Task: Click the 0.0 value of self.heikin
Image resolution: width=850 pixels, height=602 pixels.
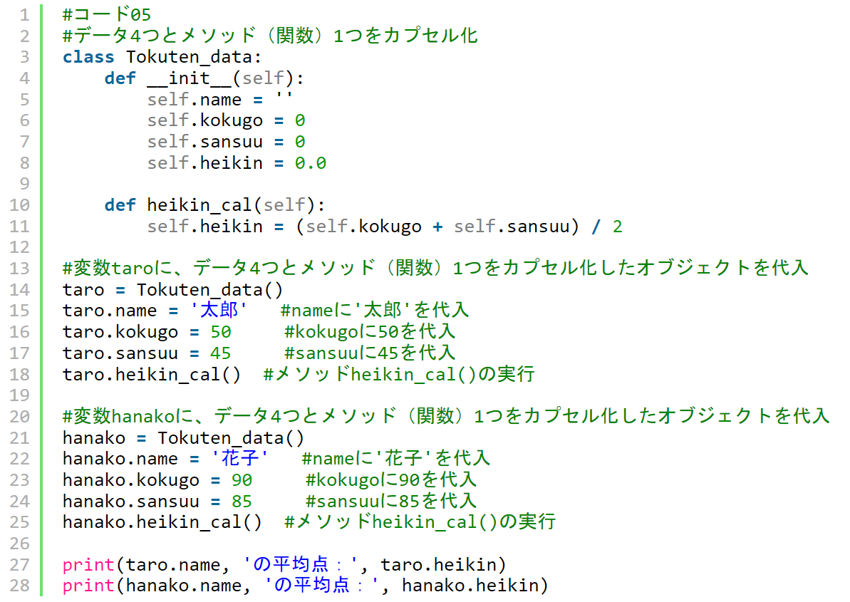Action: coord(311,163)
